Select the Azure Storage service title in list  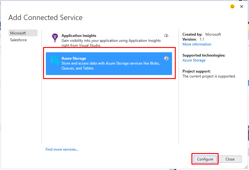(x=74, y=58)
